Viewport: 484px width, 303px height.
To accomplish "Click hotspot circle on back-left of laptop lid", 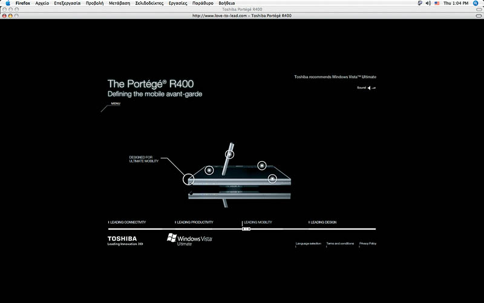I will pyautogui.click(x=209, y=170).
